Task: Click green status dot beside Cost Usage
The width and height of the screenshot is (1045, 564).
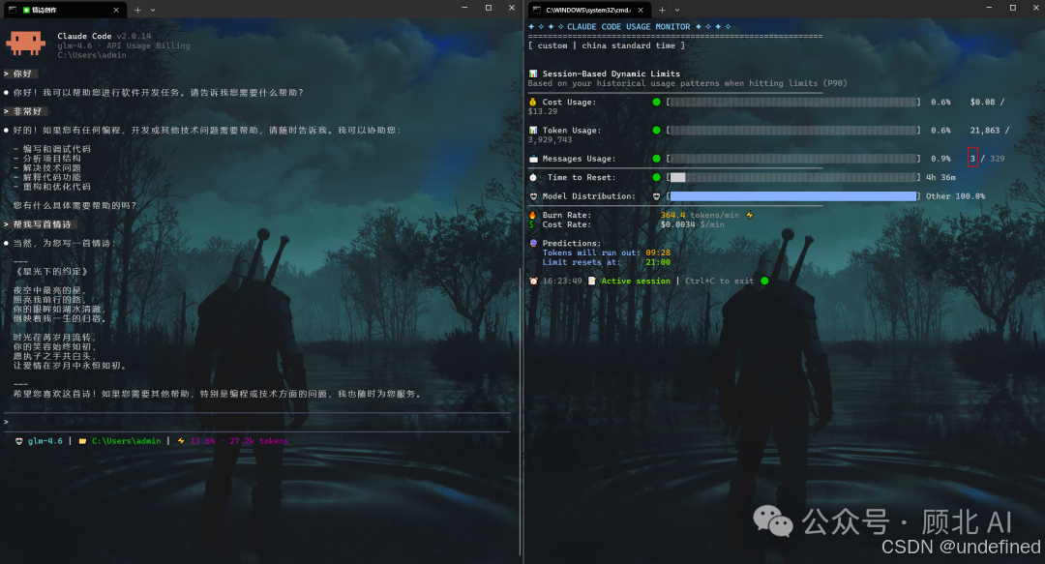Action: [656, 102]
